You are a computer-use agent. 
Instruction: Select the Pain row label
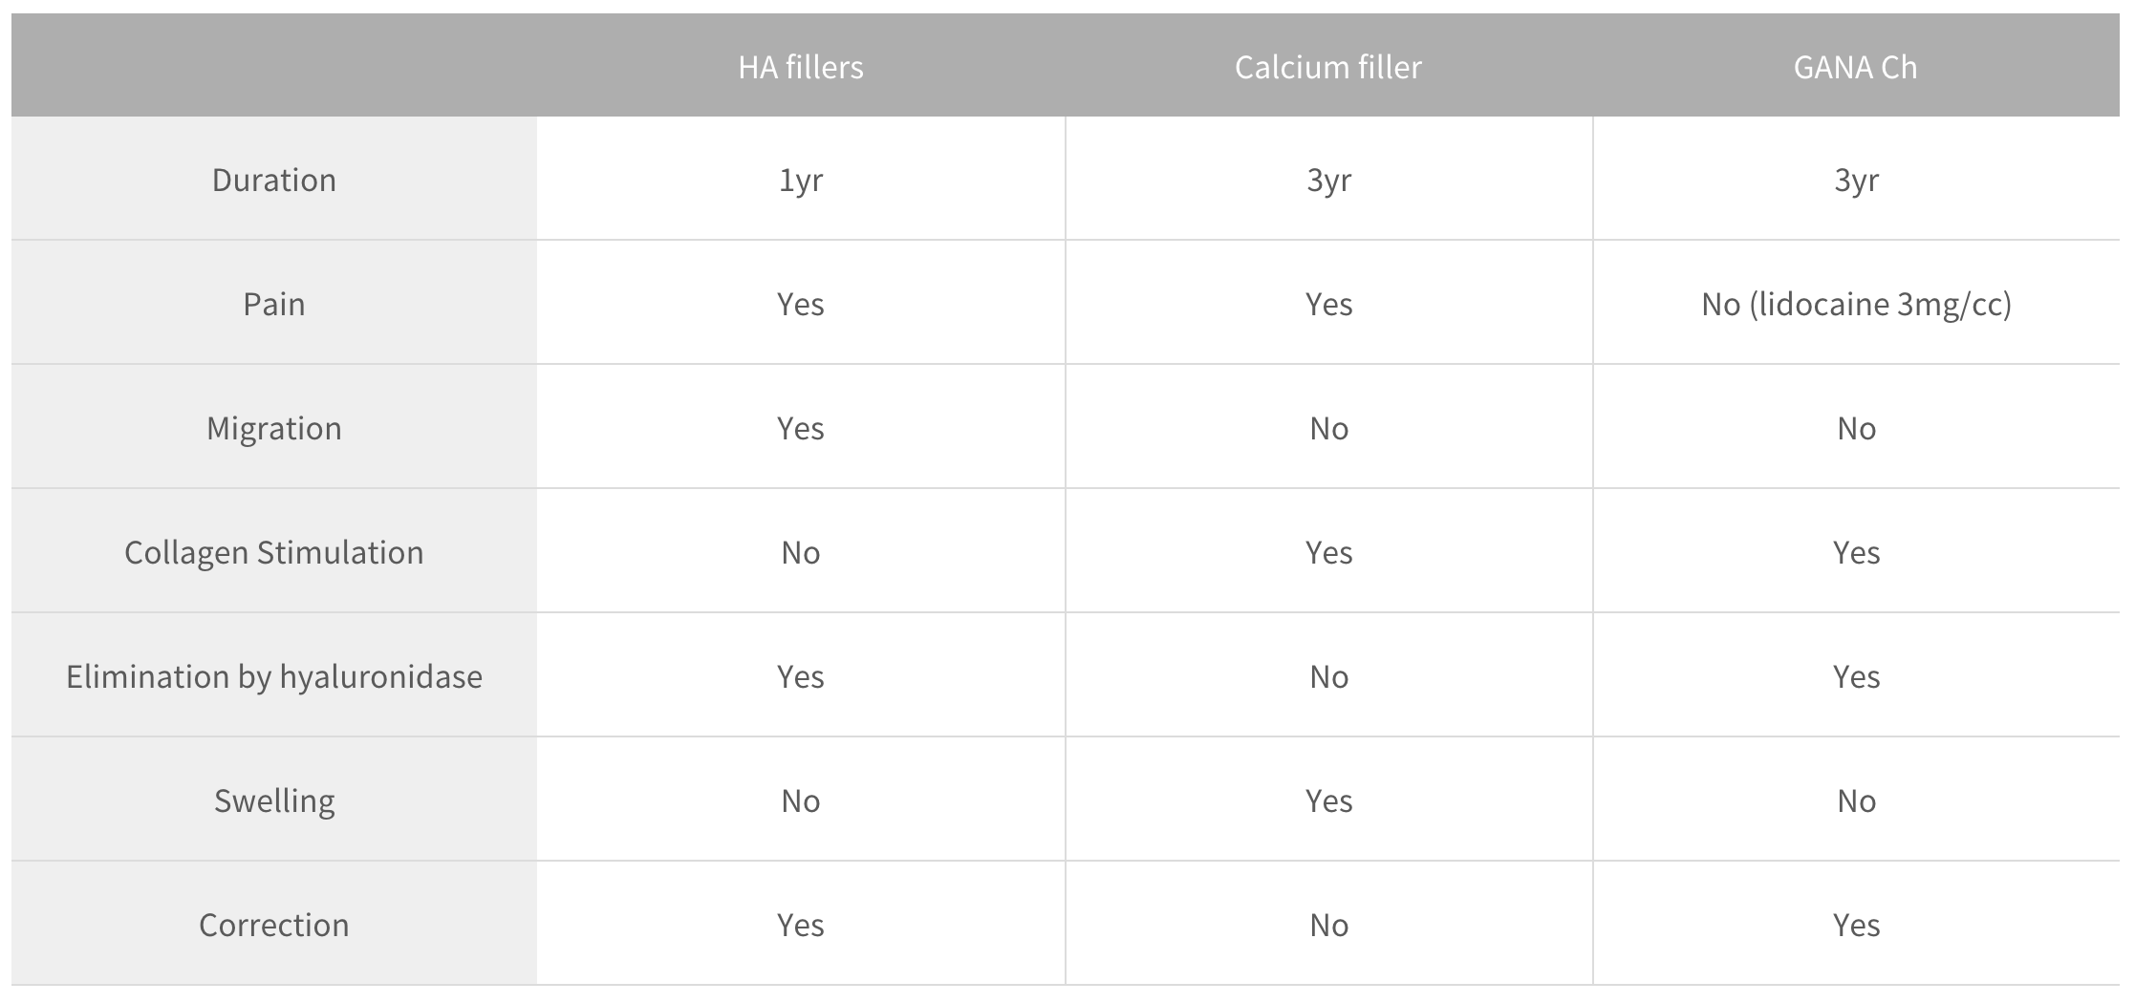click(x=274, y=304)
